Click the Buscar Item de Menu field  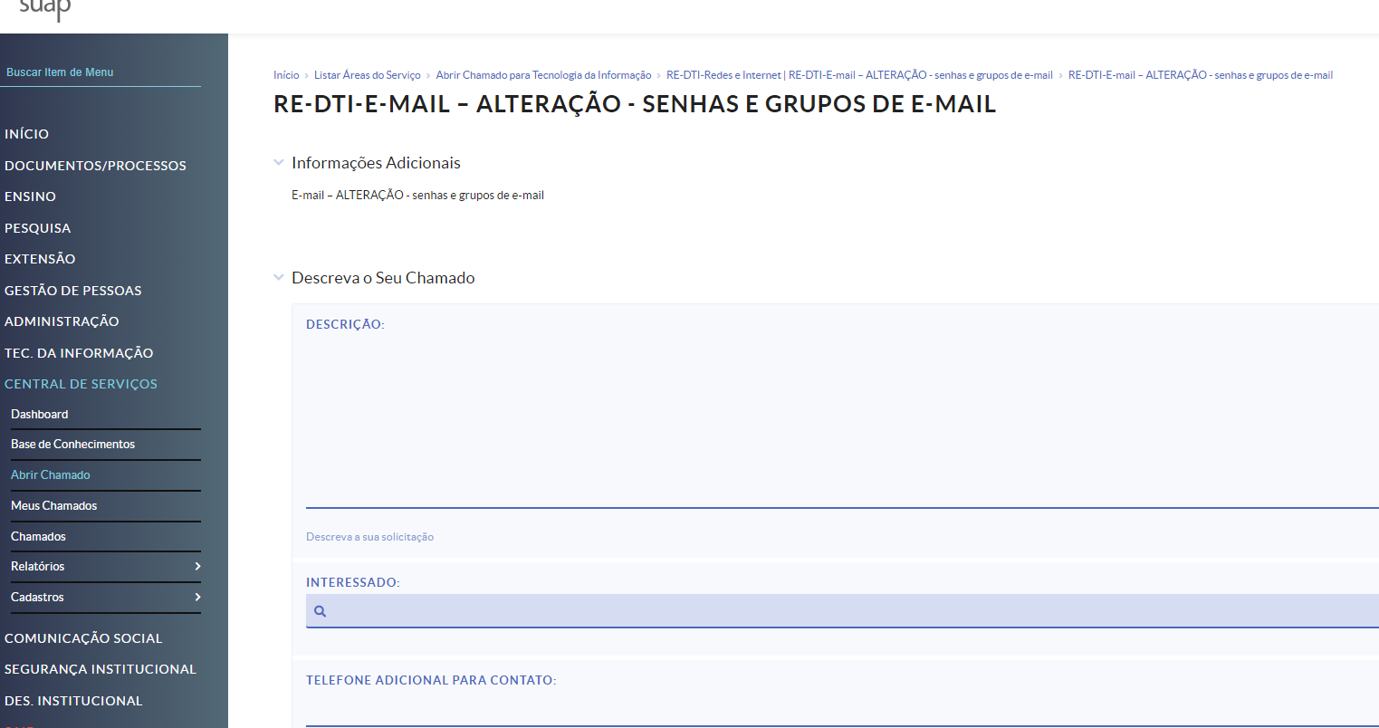click(x=101, y=72)
